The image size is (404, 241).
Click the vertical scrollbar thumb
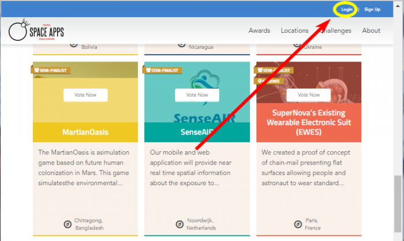pyautogui.click(x=398, y=204)
